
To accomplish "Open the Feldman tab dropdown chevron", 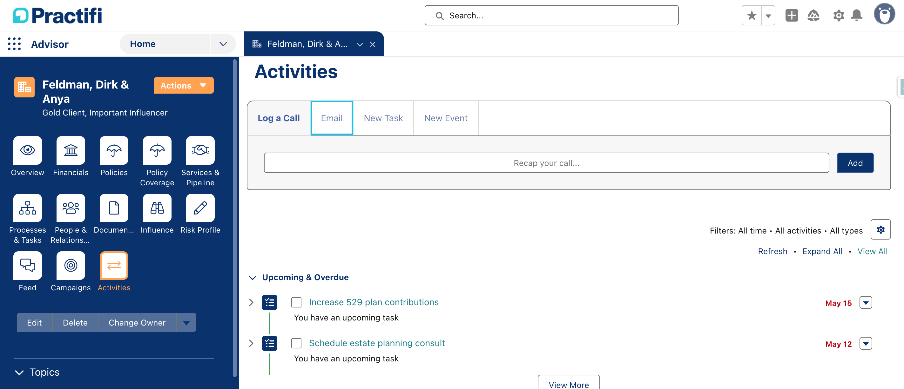I will click(359, 44).
